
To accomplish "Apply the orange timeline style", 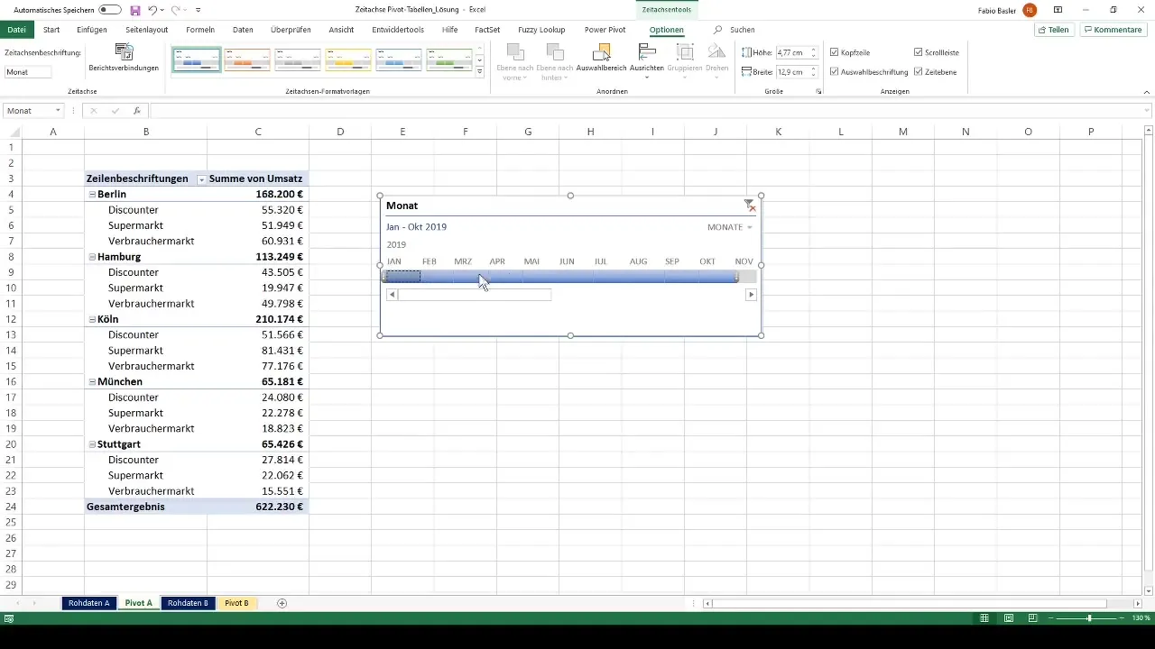I will click(247, 59).
